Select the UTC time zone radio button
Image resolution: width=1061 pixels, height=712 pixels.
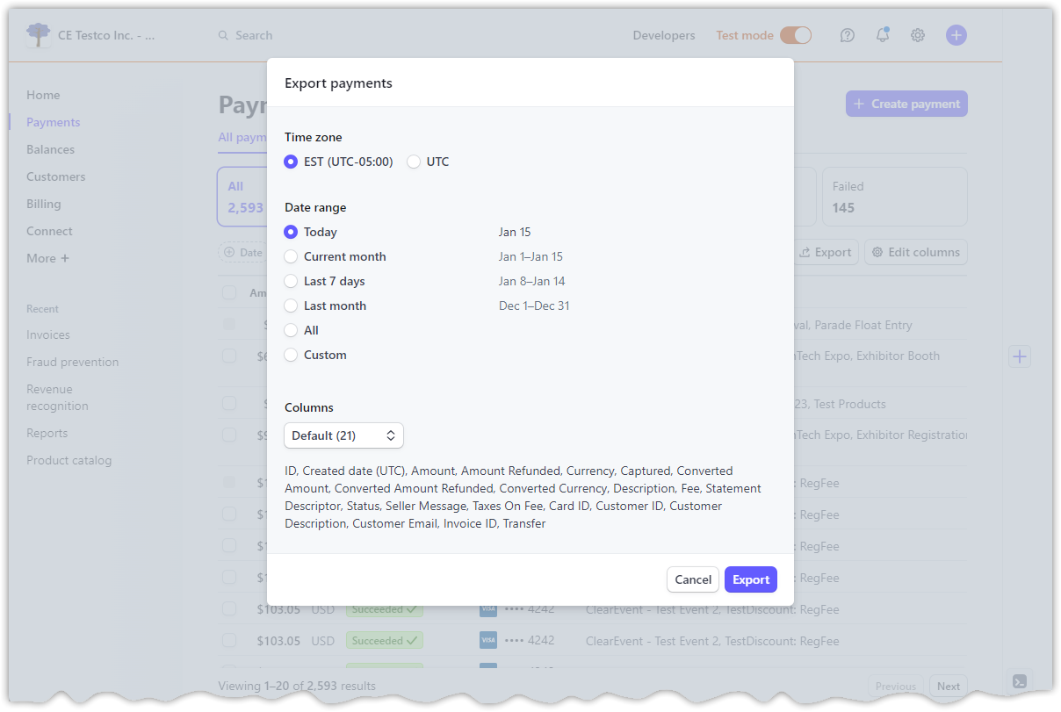(x=413, y=162)
